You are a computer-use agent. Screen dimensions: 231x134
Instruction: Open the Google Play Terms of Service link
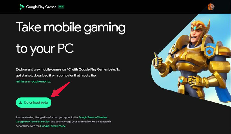[33, 122]
